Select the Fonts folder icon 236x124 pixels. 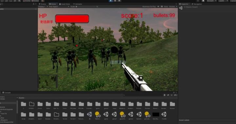(65, 104)
